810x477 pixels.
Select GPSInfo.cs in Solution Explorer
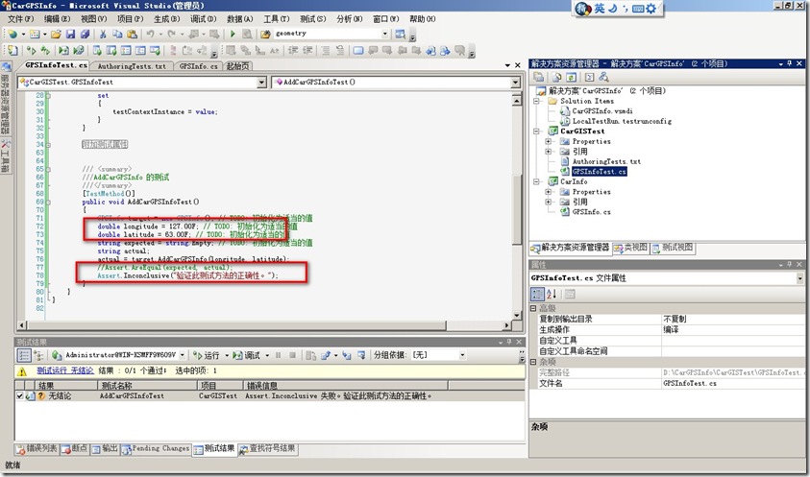(x=592, y=211)
